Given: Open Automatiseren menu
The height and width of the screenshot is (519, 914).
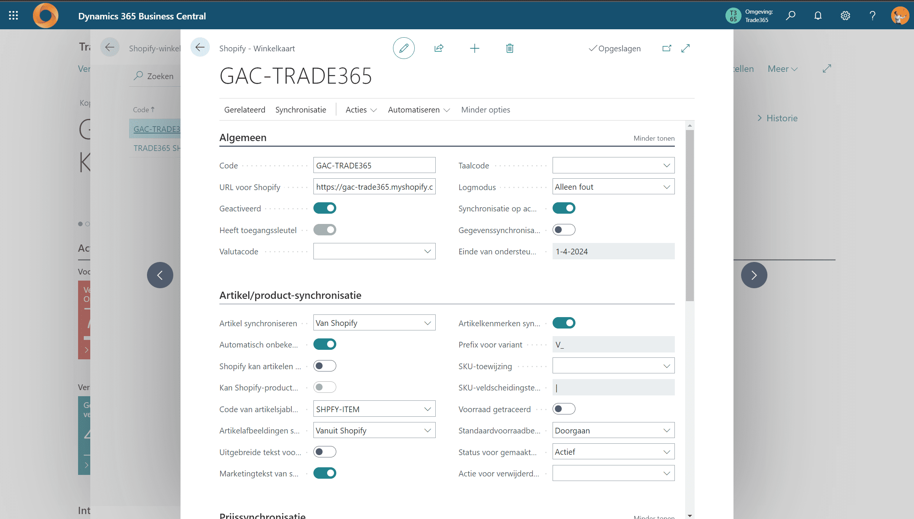Looking at the screenshot, I should pyautogui.click(x=419, y=110).
